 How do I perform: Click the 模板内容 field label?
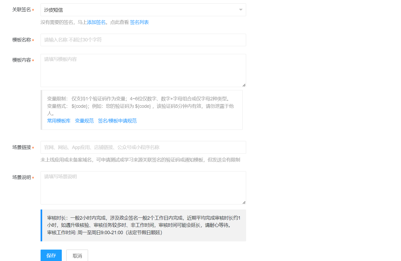[21, 60]
